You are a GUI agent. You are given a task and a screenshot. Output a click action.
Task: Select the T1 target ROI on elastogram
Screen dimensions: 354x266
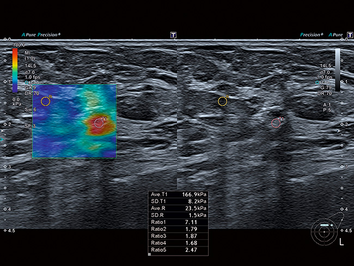pos(99,123)
